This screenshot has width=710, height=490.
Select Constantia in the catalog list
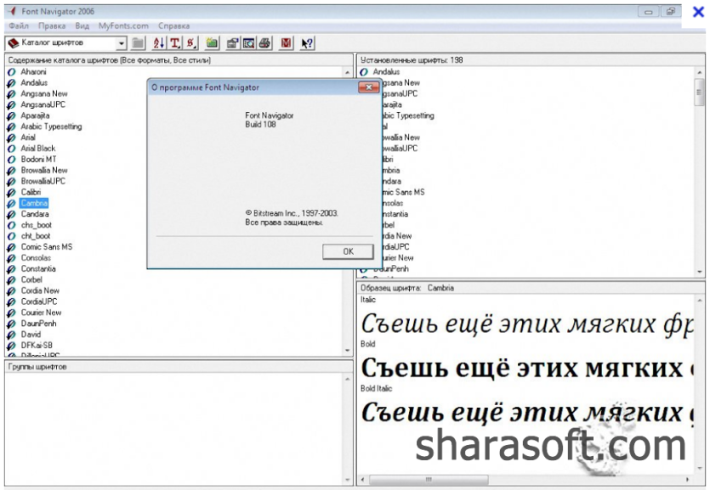click(x=38, y=269)
